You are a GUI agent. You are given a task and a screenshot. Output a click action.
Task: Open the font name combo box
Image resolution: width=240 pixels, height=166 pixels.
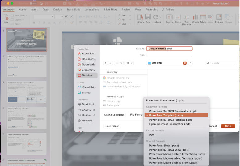click(x=44, y=16)
